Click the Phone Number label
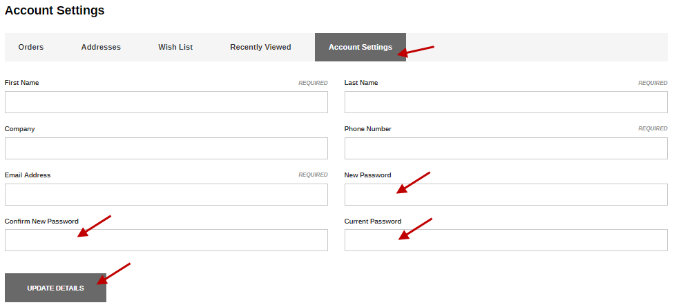Viewport: 683px width, 305px height. click(x=367, y=129)
